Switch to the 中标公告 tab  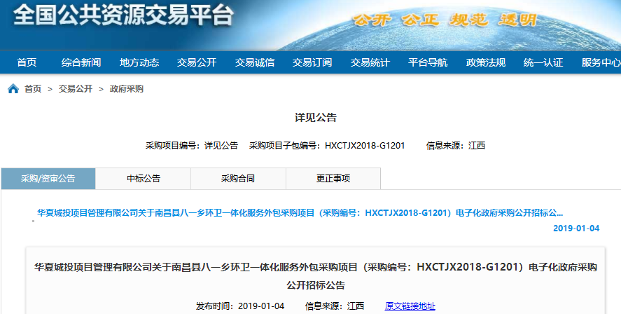pyautogui.click(x=144, y=179)
